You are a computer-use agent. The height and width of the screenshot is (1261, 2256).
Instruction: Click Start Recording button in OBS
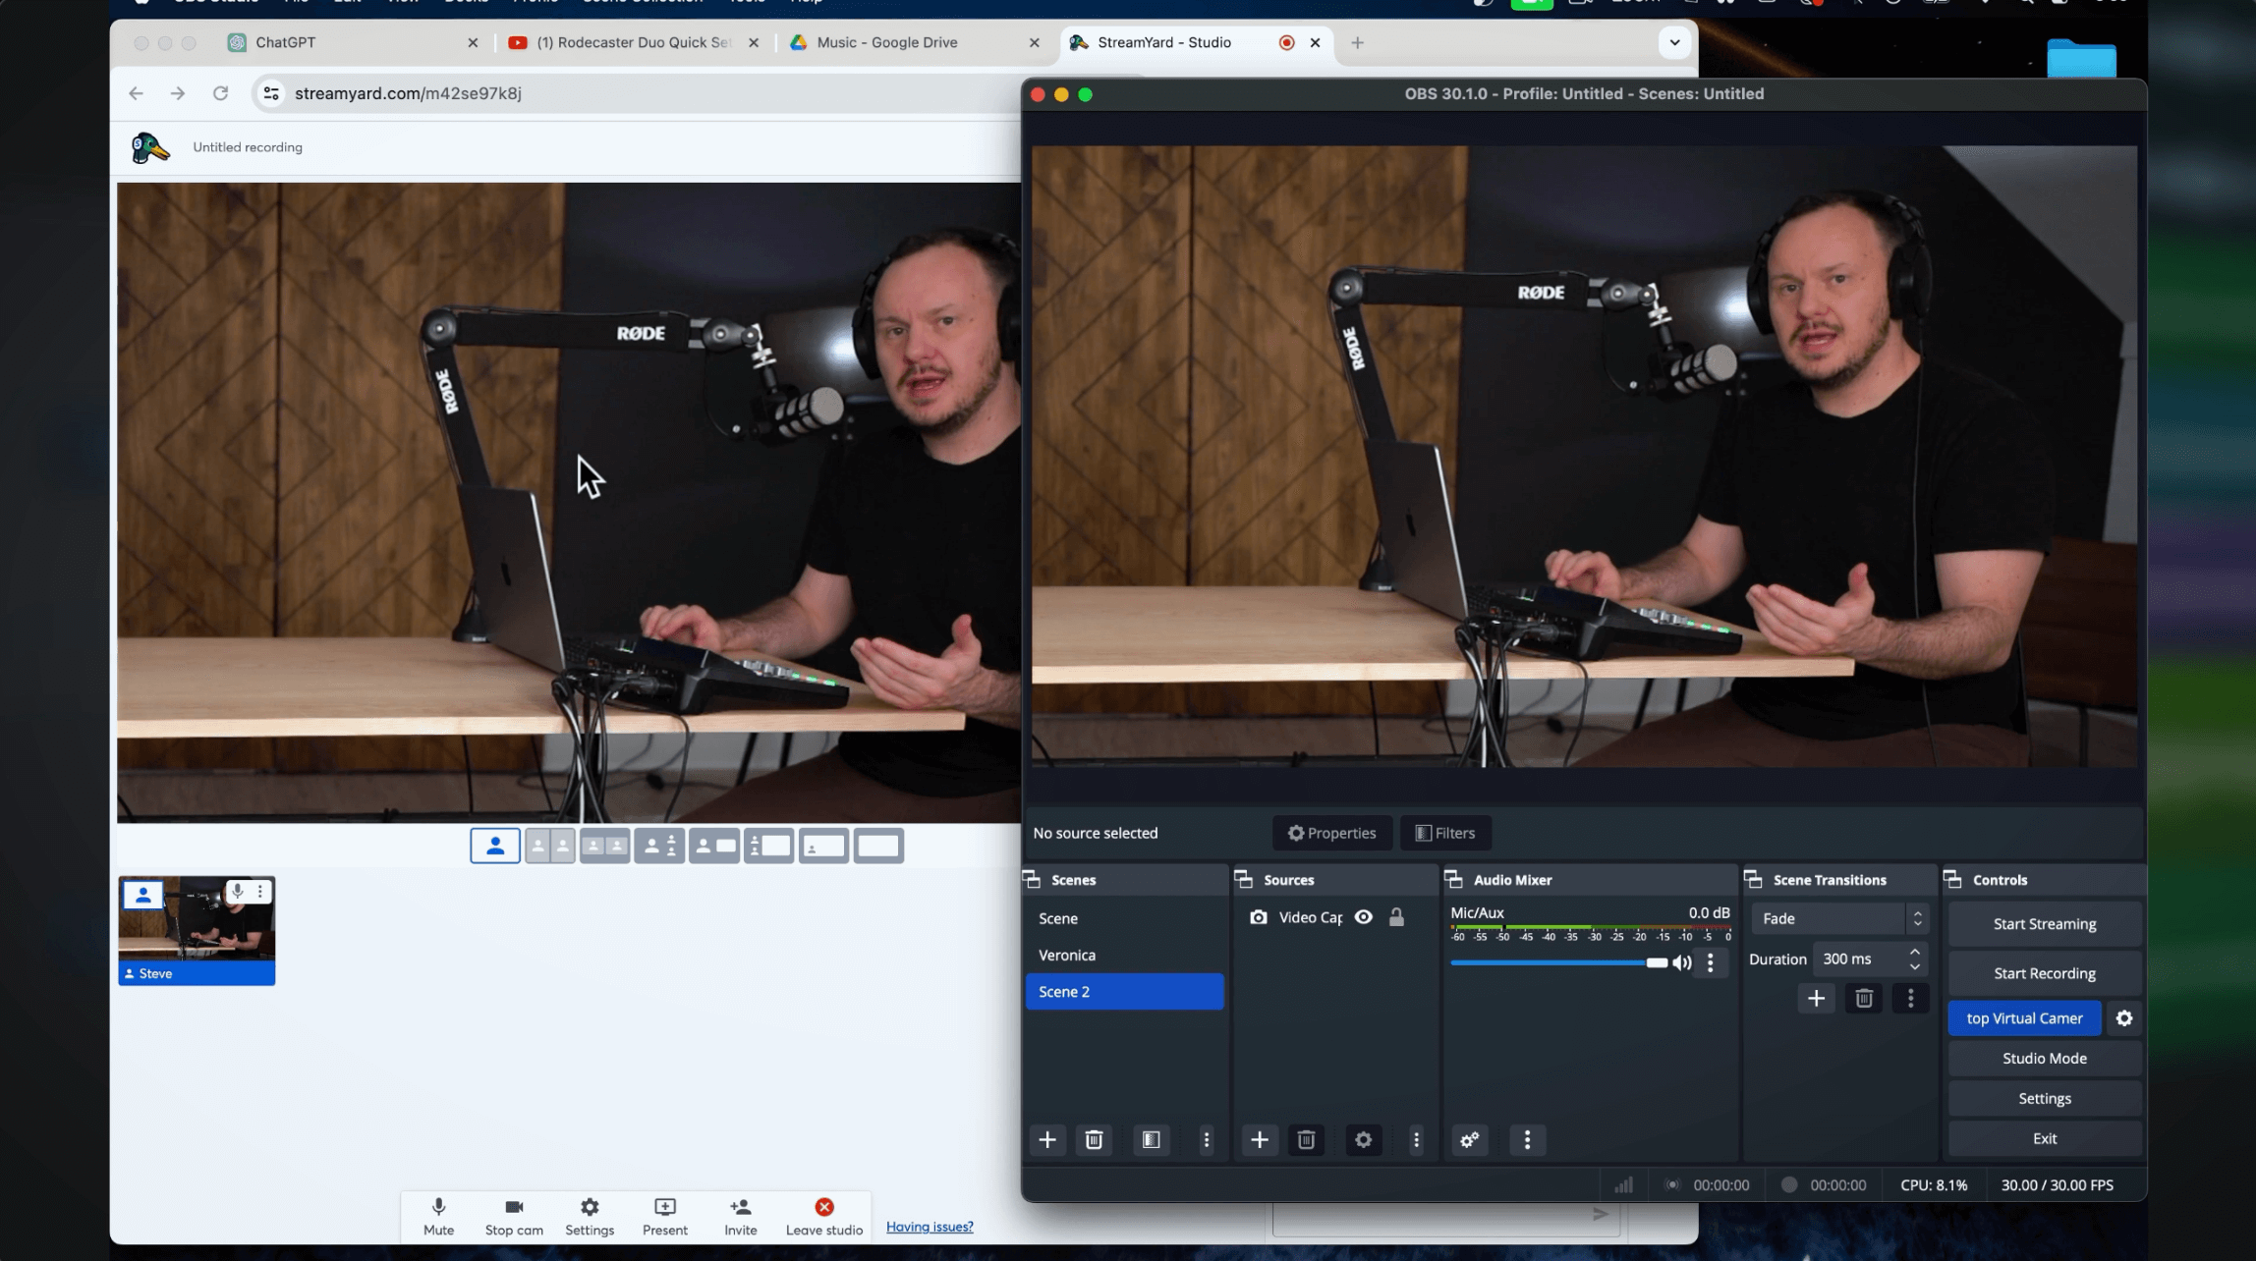pyautogui.click(x=2044, y=973)
